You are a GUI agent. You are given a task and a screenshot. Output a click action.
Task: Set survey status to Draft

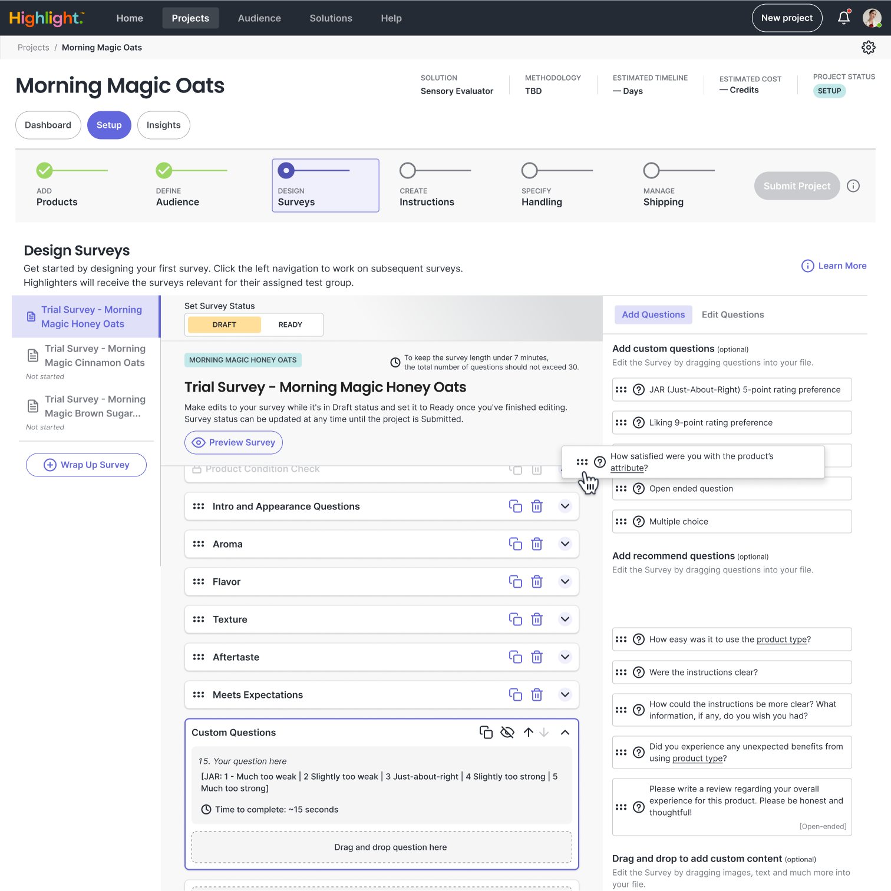[225, 324]
